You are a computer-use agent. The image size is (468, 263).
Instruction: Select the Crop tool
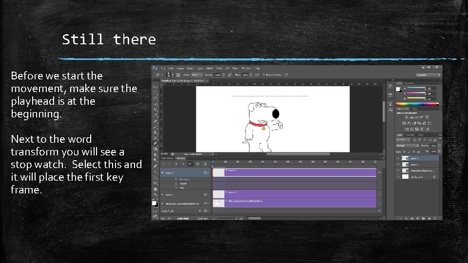(156, 110)
